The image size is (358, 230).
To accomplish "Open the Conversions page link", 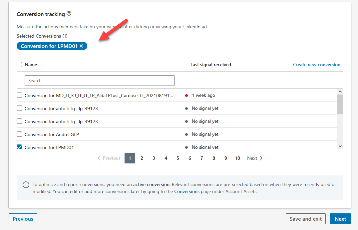I will 187,191.
